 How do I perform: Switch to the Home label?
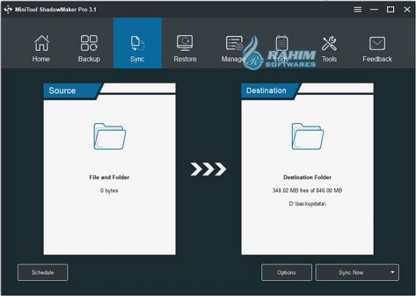[x=41, y=59]
